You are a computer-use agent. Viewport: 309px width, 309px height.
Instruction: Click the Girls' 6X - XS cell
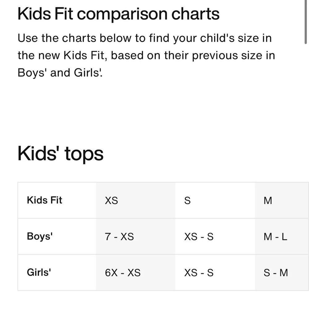136,272
